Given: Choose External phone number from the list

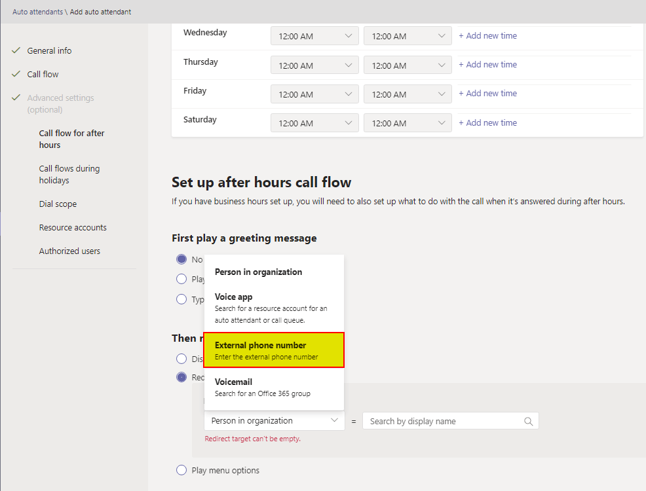Looking at the screenshot, I should point(274,350).
